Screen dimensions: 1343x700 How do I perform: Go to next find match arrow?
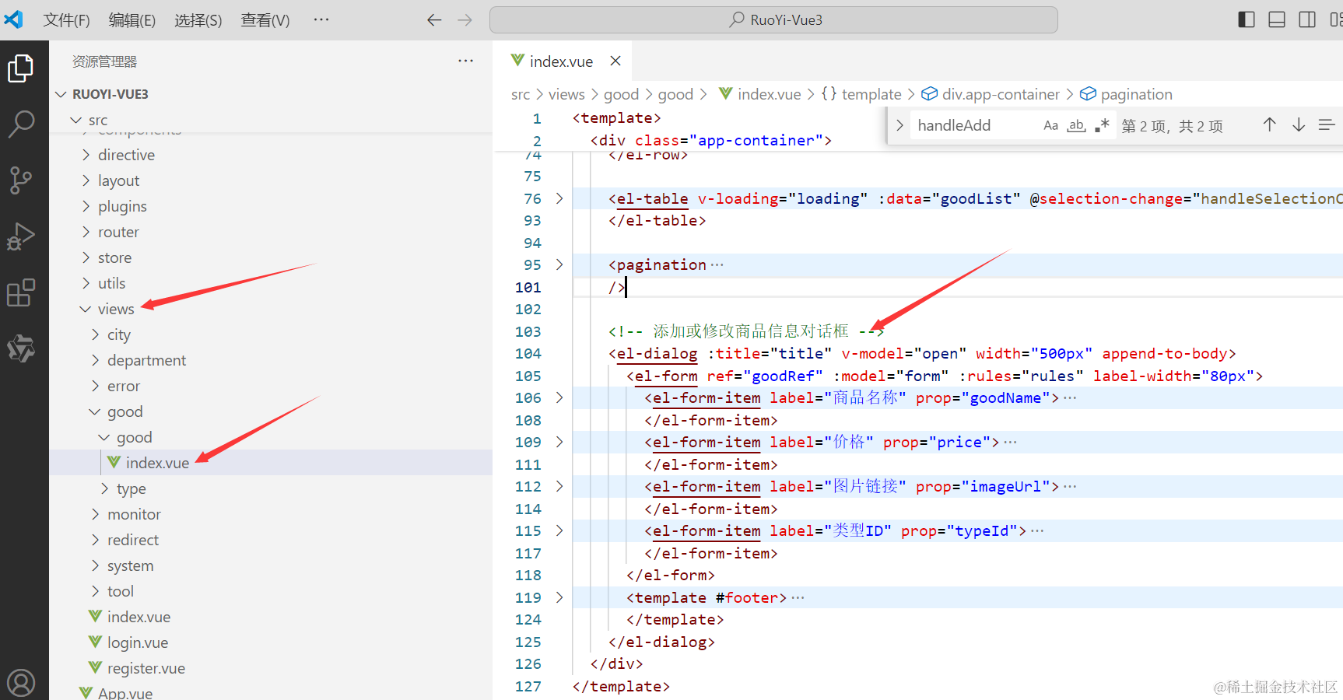1298,125
